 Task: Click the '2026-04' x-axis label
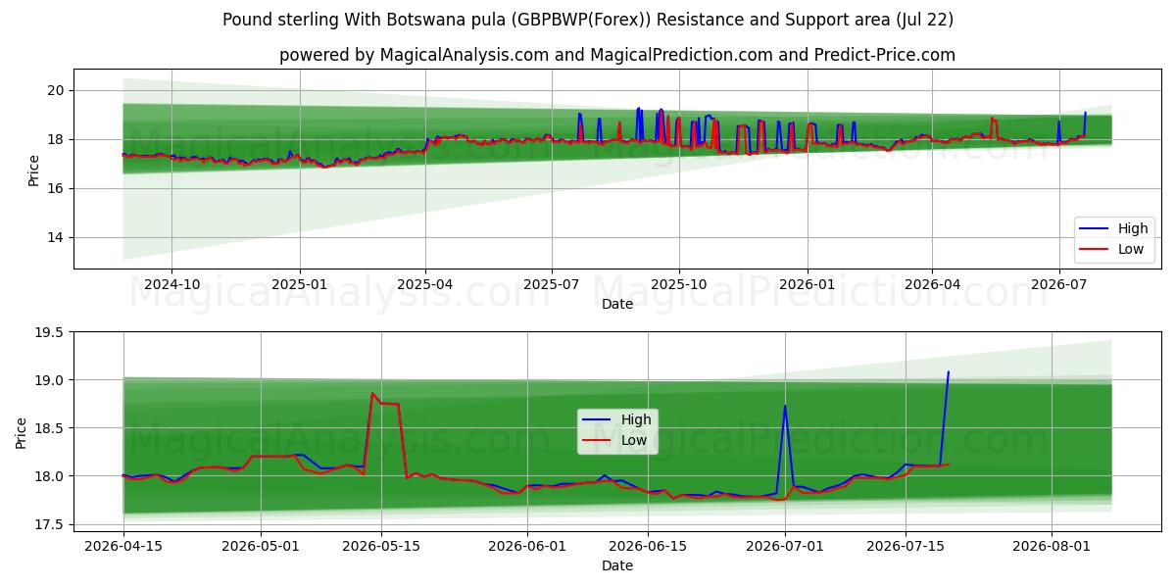click(x=931, y=284)
